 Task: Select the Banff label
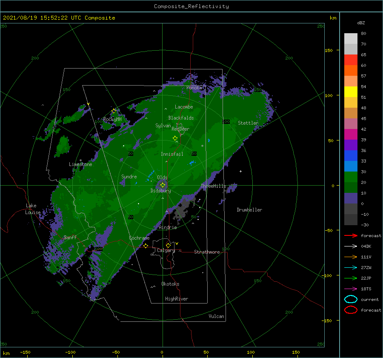click(70, 237)
